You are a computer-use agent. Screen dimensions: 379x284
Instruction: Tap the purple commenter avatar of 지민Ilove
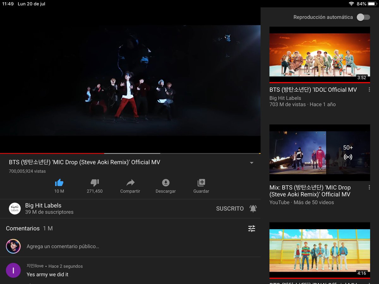point(13,270)
